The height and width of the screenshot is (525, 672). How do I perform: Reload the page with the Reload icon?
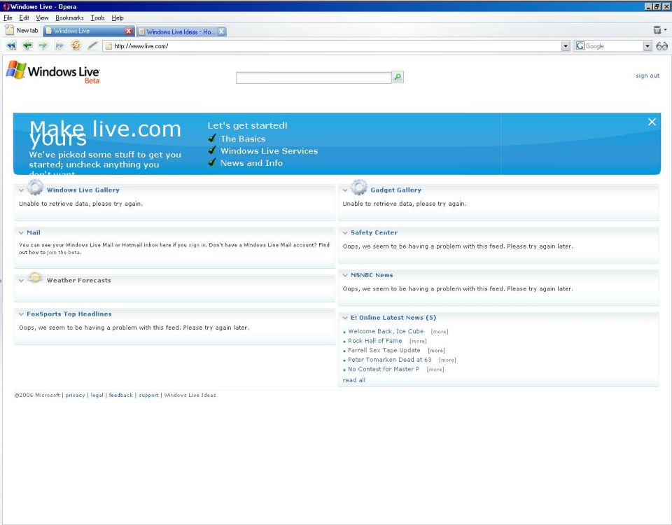(x=76, y=45)
